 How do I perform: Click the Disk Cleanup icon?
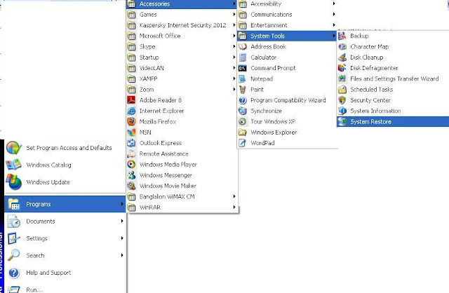tap(342, 57)
